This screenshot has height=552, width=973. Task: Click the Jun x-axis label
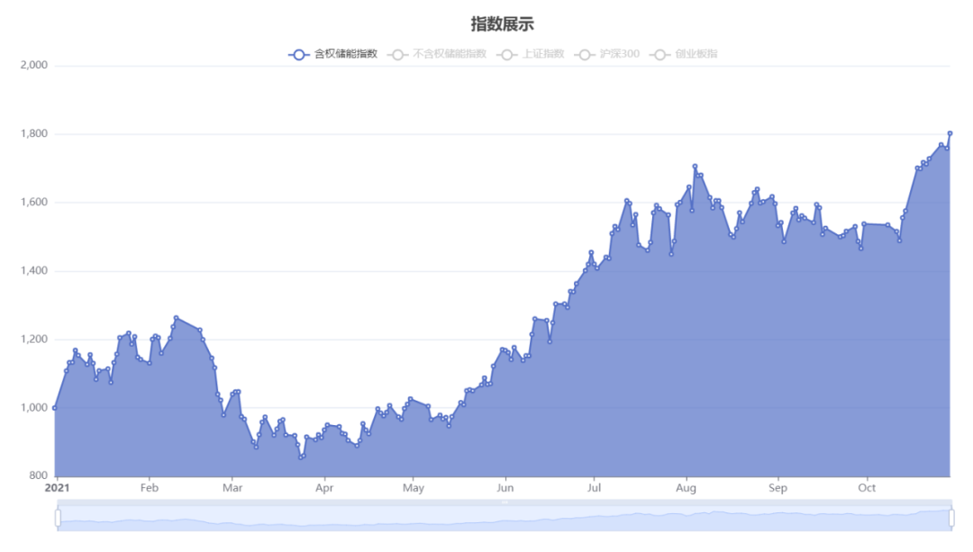tap(505, 488)
